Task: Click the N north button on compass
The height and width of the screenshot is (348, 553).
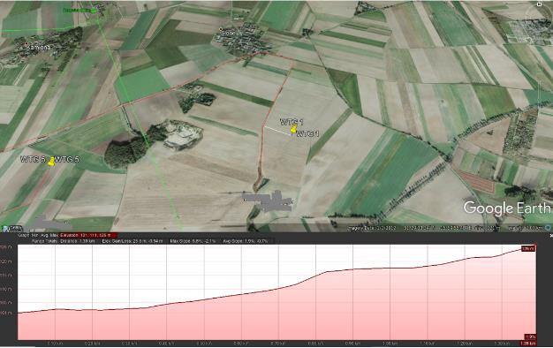Action: [539, 4]
